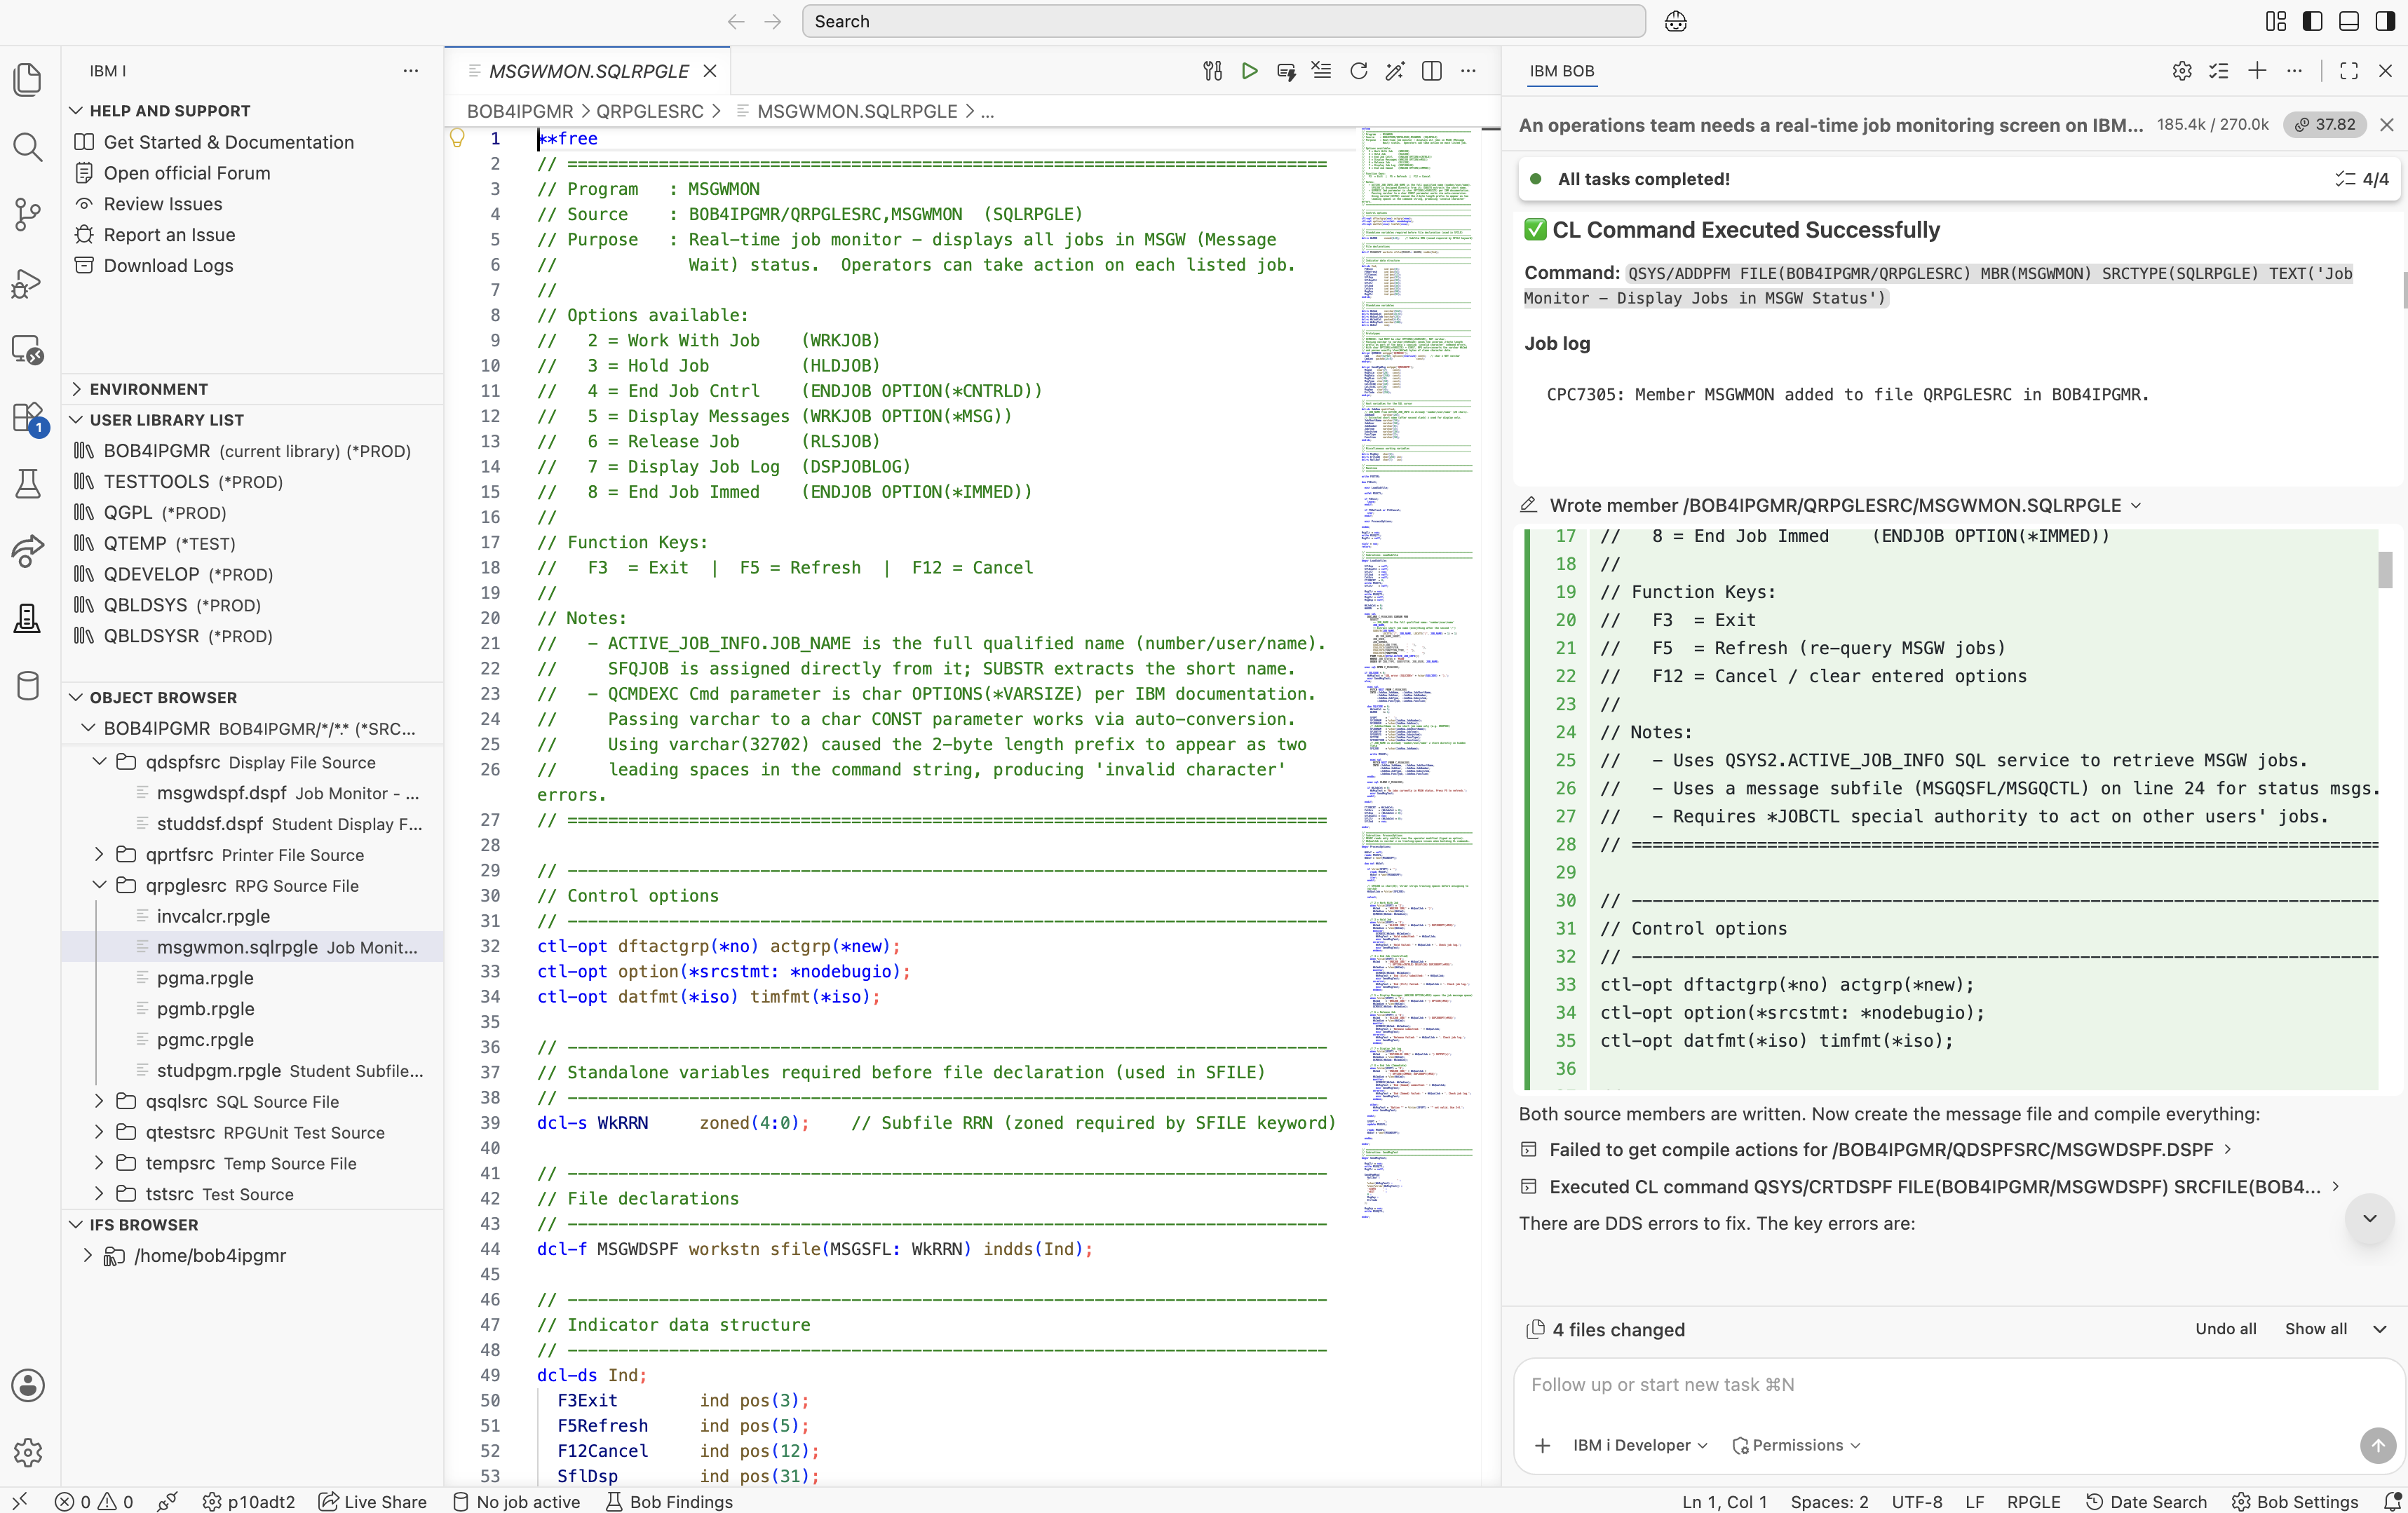
Task: Click the chat code block scrollbar thumb
Action: point(2385,570)
